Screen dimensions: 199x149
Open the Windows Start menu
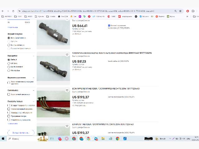point(3,139)
